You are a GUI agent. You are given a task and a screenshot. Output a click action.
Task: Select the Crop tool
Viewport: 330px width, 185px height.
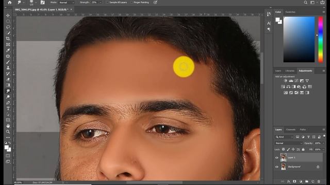8,39
